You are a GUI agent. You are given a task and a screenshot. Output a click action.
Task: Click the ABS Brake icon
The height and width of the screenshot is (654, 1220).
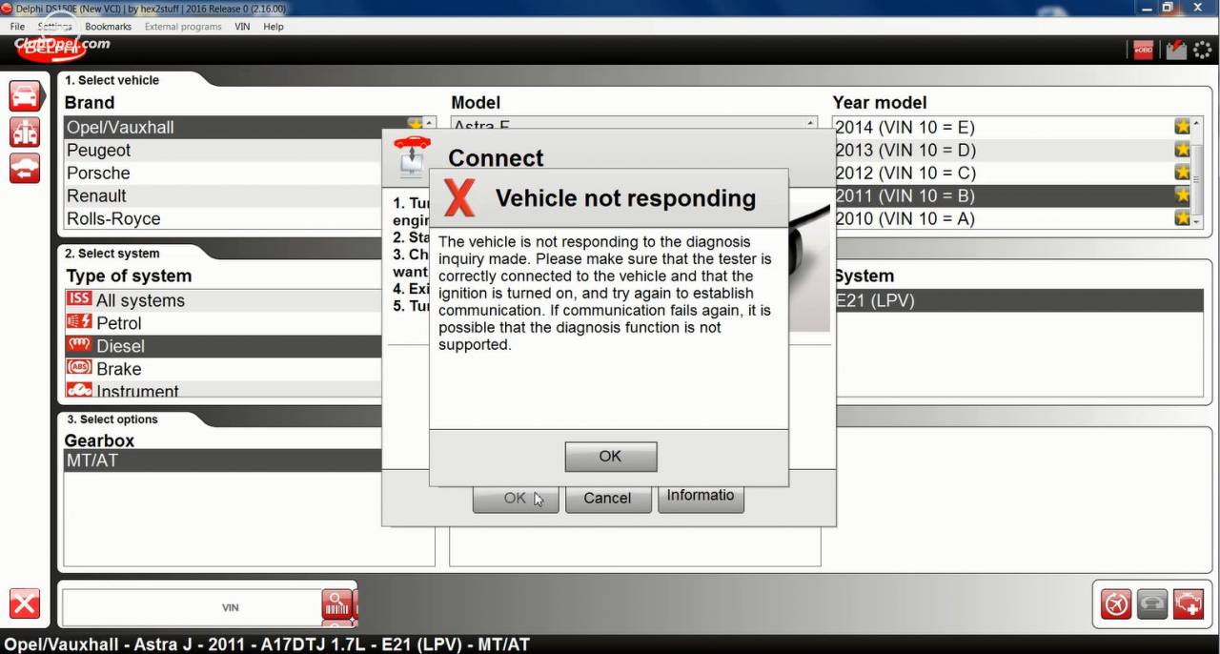point(79,368)
